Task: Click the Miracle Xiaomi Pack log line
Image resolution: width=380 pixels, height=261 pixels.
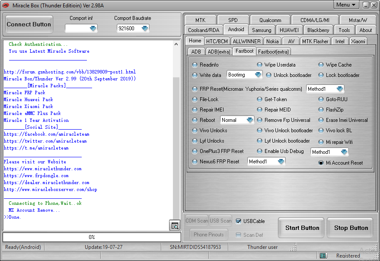Action: click(29, 106)
